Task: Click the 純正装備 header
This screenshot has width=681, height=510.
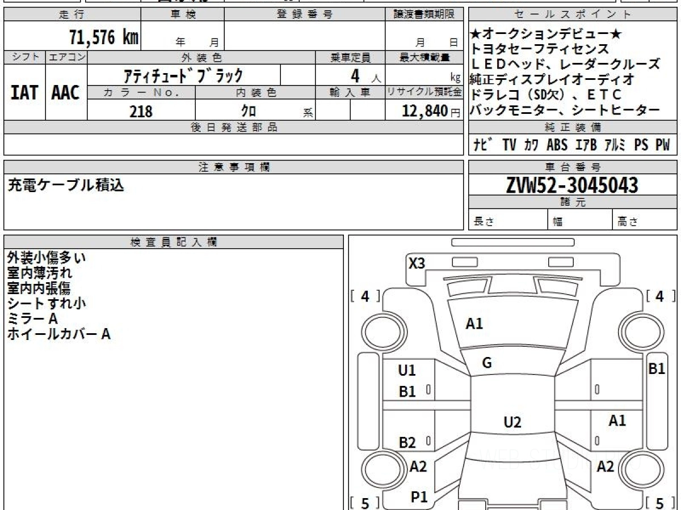Action: pos(573,127)
